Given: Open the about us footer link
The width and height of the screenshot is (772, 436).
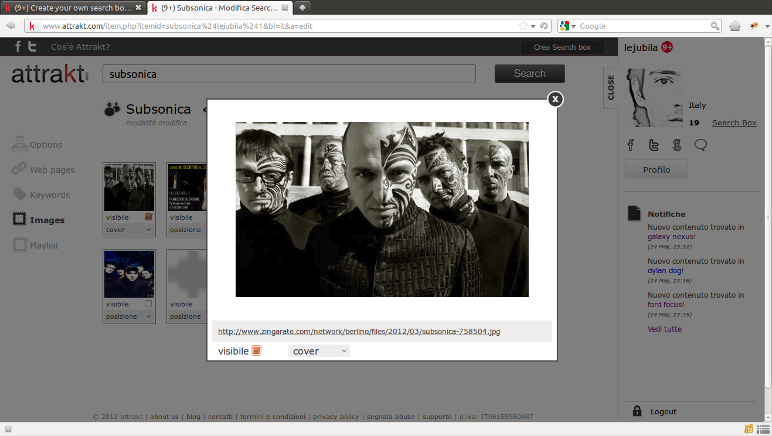Looking at the screenshot, I should 164,417.
